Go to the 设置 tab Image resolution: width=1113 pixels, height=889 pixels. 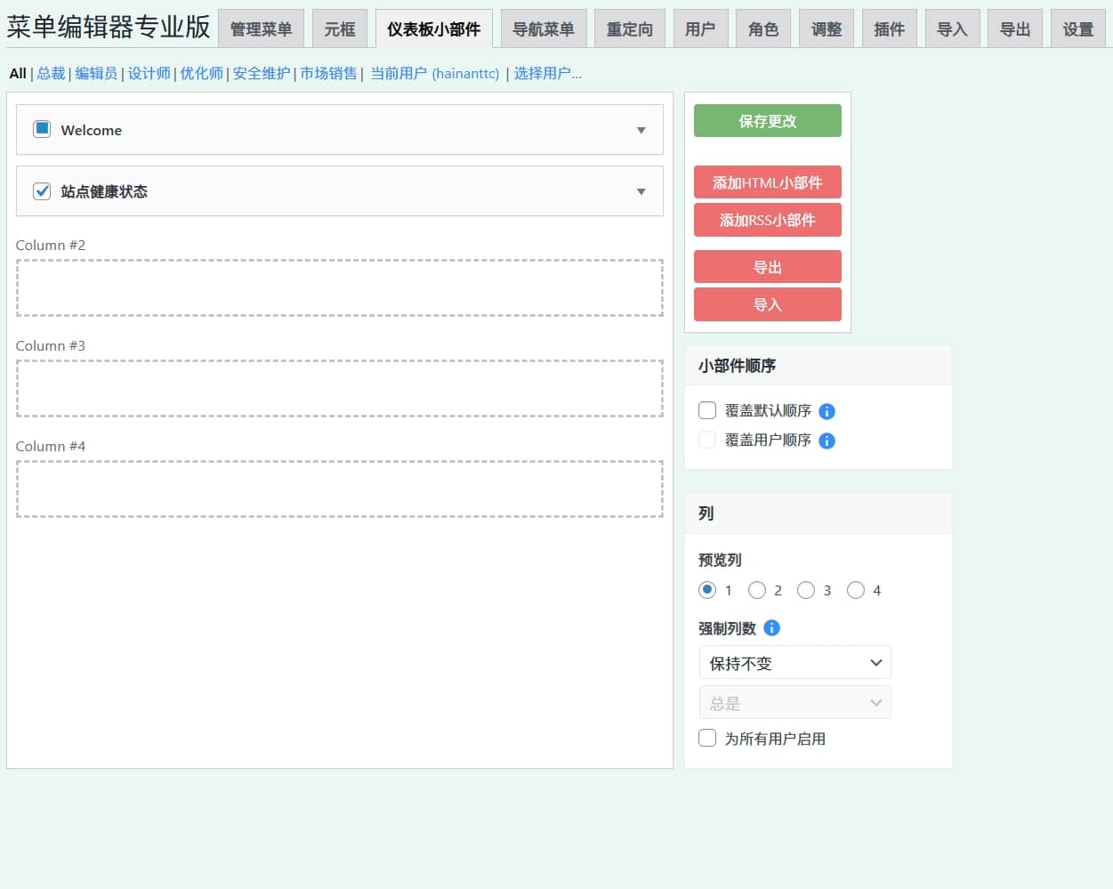pyautogui.click(x=1077, y=29)
